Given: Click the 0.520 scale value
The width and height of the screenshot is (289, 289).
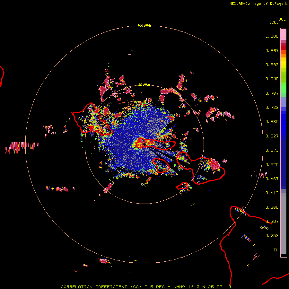Looking at the screenshot, I should (x=272, y=165).
